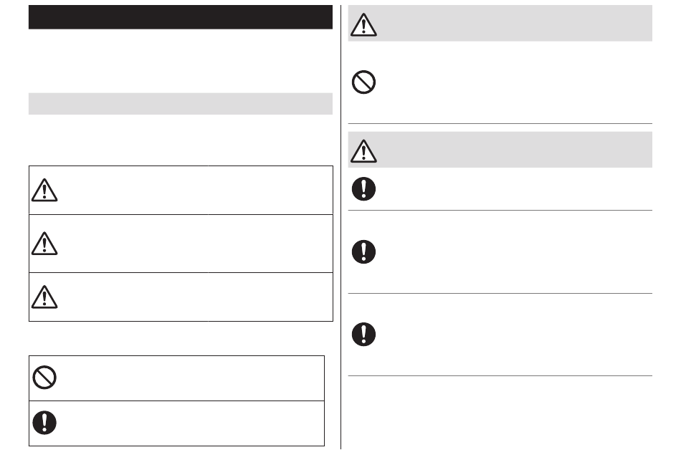Click the blank cell beside the first warning triangle row
The height and width of the screenshot is (470, 681).
[x=196, y=190]
